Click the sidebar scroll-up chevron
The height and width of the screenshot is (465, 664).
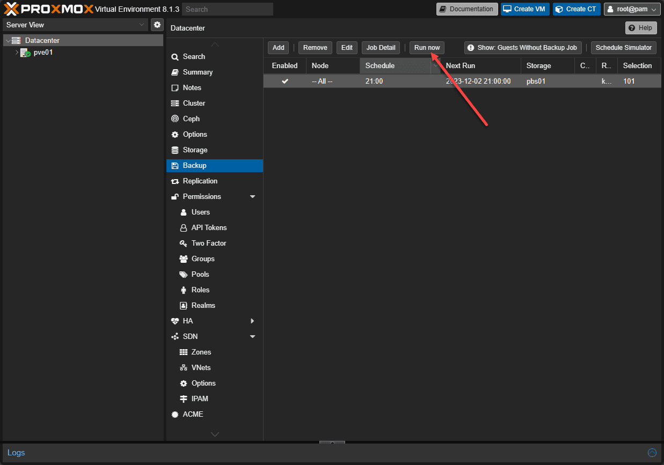[x=215, y=45]
